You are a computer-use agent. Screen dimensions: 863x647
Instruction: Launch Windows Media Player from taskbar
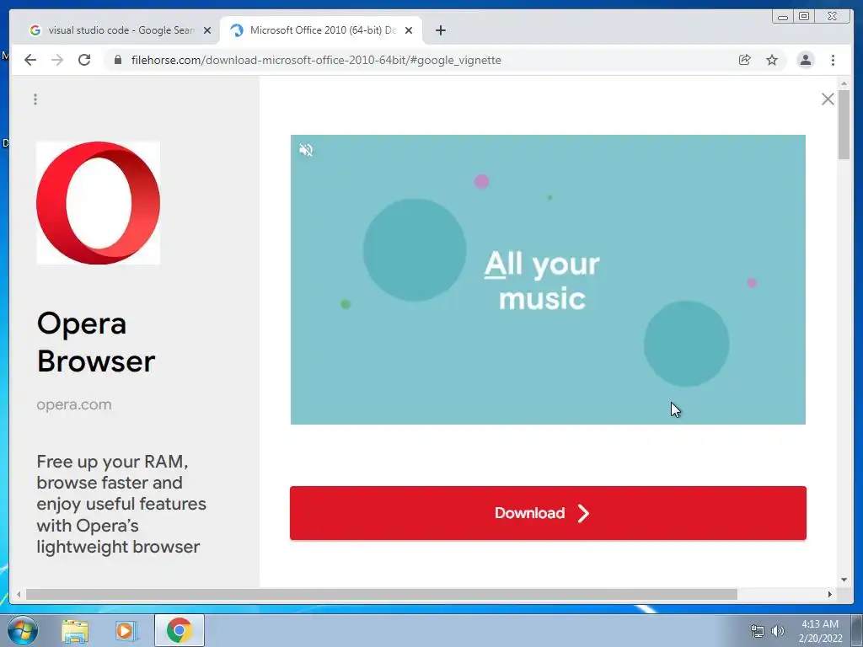pyautogui.click(x=126, y=630)
